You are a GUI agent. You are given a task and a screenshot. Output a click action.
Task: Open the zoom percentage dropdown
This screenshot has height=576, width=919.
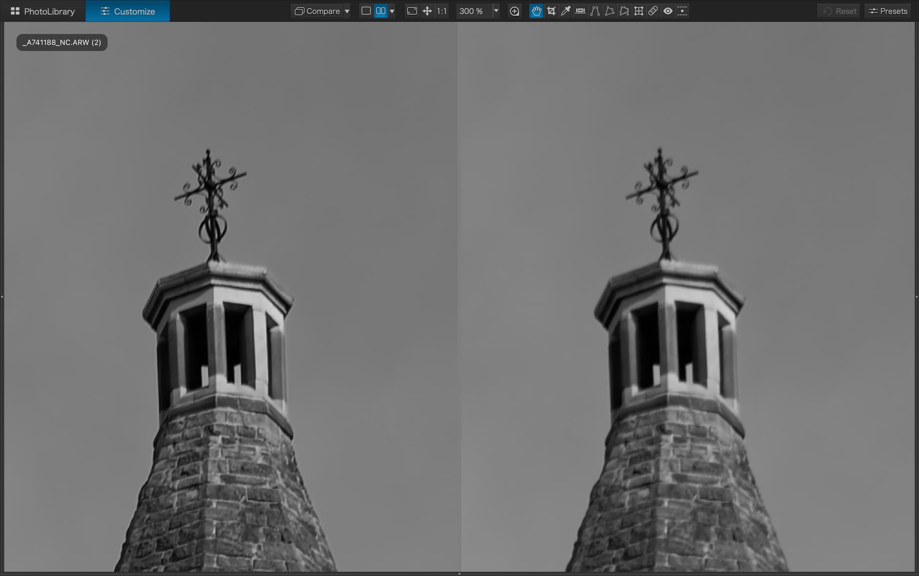(496, 11)
